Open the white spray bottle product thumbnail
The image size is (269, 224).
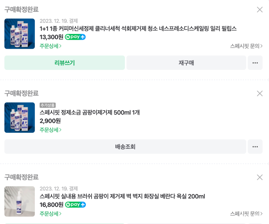[x=20, y=201]
